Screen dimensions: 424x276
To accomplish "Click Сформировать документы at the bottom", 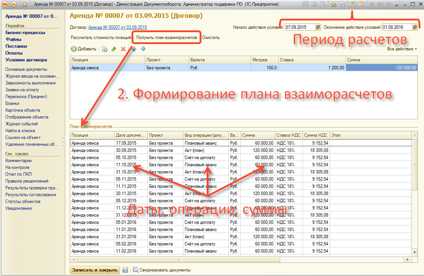I will point(162,270).
